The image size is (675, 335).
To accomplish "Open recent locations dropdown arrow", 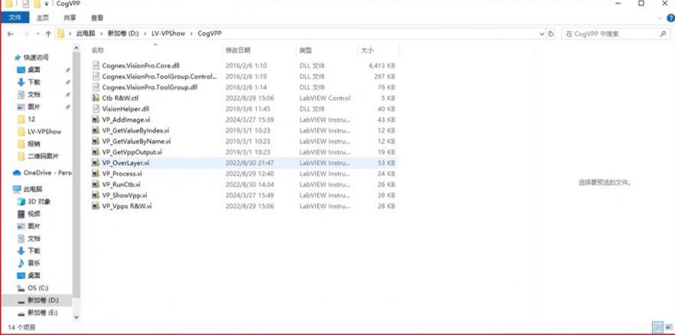I will 38,34.
